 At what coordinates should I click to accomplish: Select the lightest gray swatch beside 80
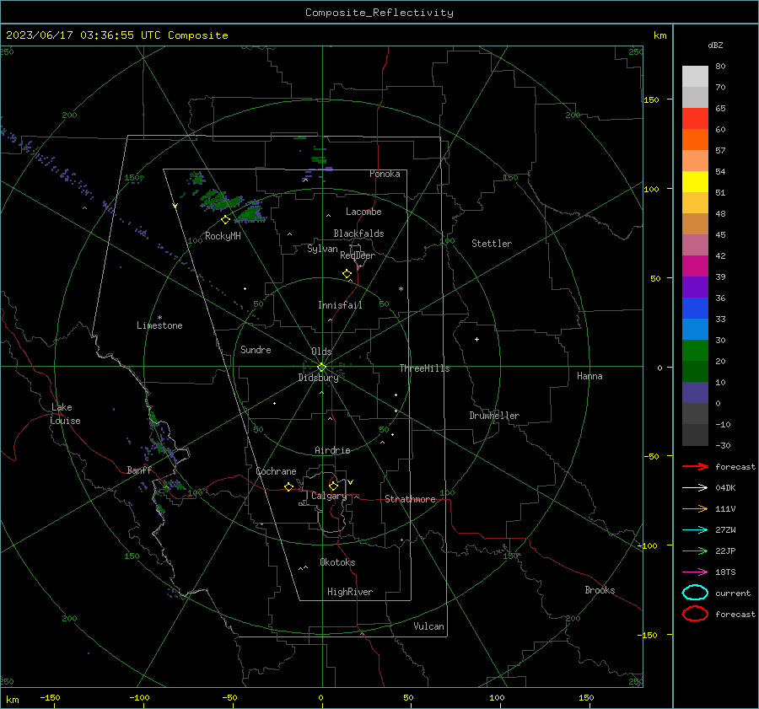point(695,77)
